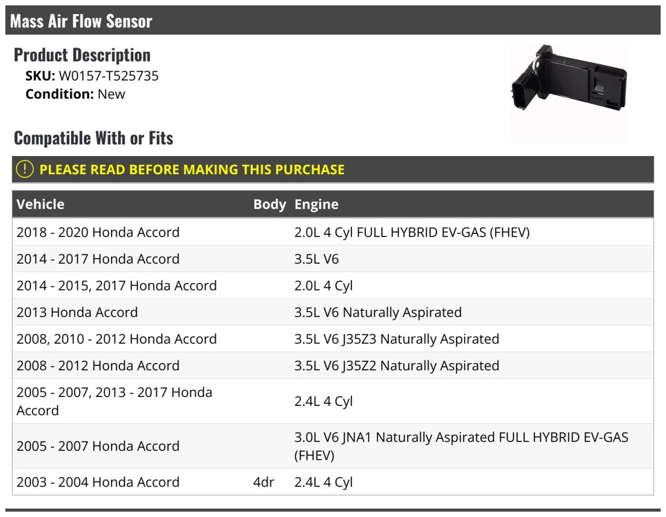Click the 3.5L V6 J35Z2 Naturally Aspirated engine
The width and height of the screenshot is (666, 517).
pyautogui.click(x=397, y=365)
